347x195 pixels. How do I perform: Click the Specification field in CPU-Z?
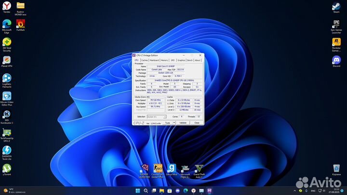tap(174, 80)
